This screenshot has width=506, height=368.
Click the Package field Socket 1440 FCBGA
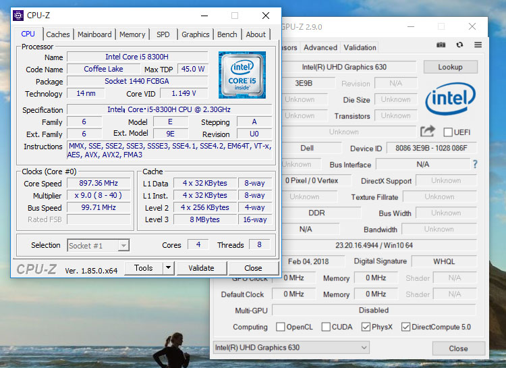click(137, 81)
